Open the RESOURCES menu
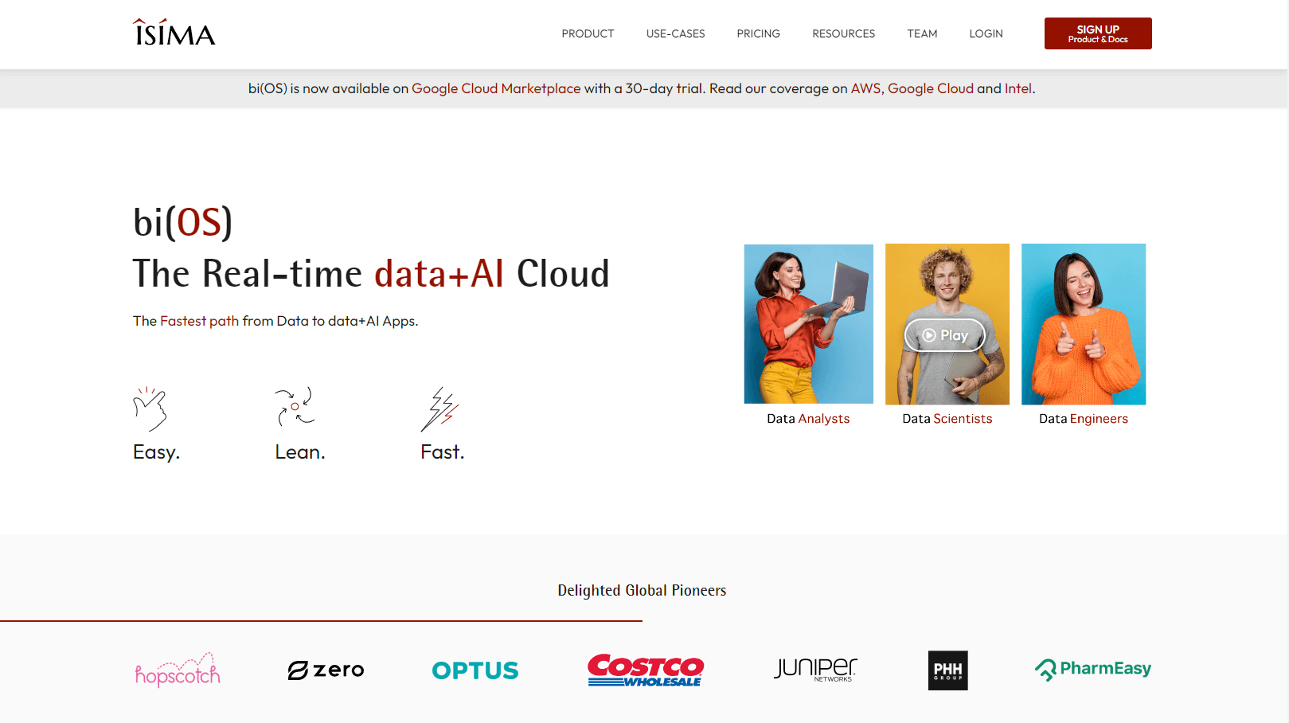 click(x=843, y=33)
